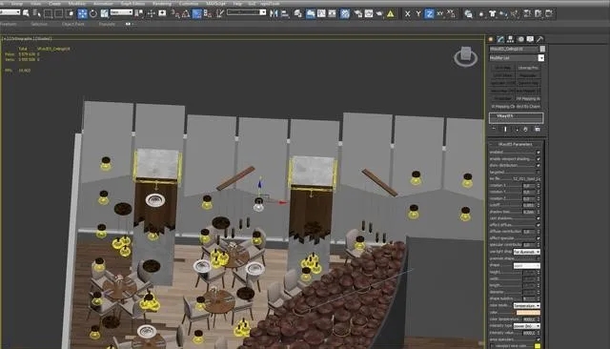Image resolution: width=610 pixels, height=349 pixels.
Task: Open the viewport wire color swatch
Action: (x=538, y=346)
